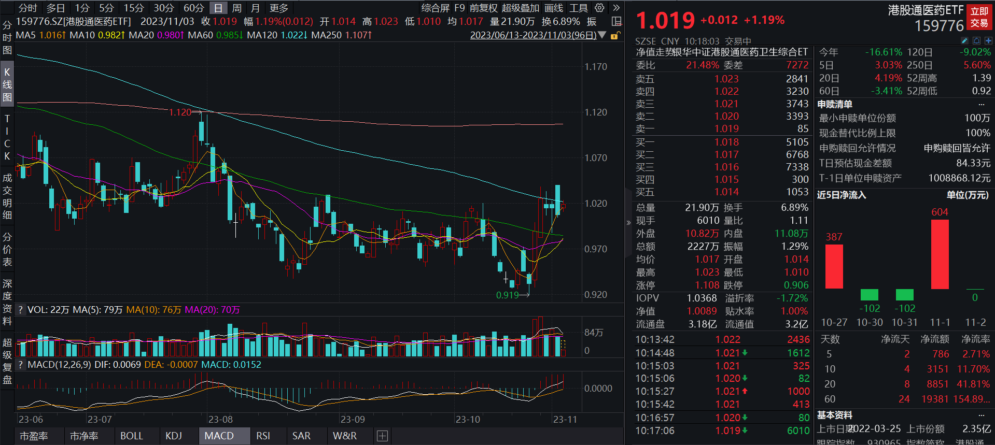Collapse right panel with side arrow
Screen dimensions: 995x445
(628, 223)
